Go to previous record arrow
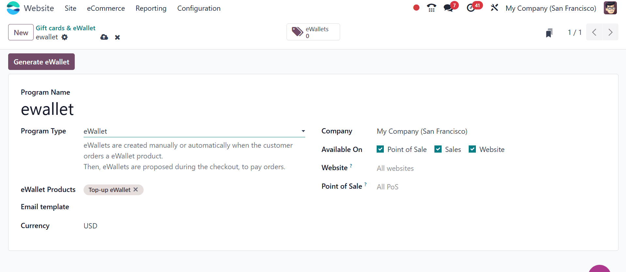This screenshot has height=272, width=626. click(x=594, y=32)
